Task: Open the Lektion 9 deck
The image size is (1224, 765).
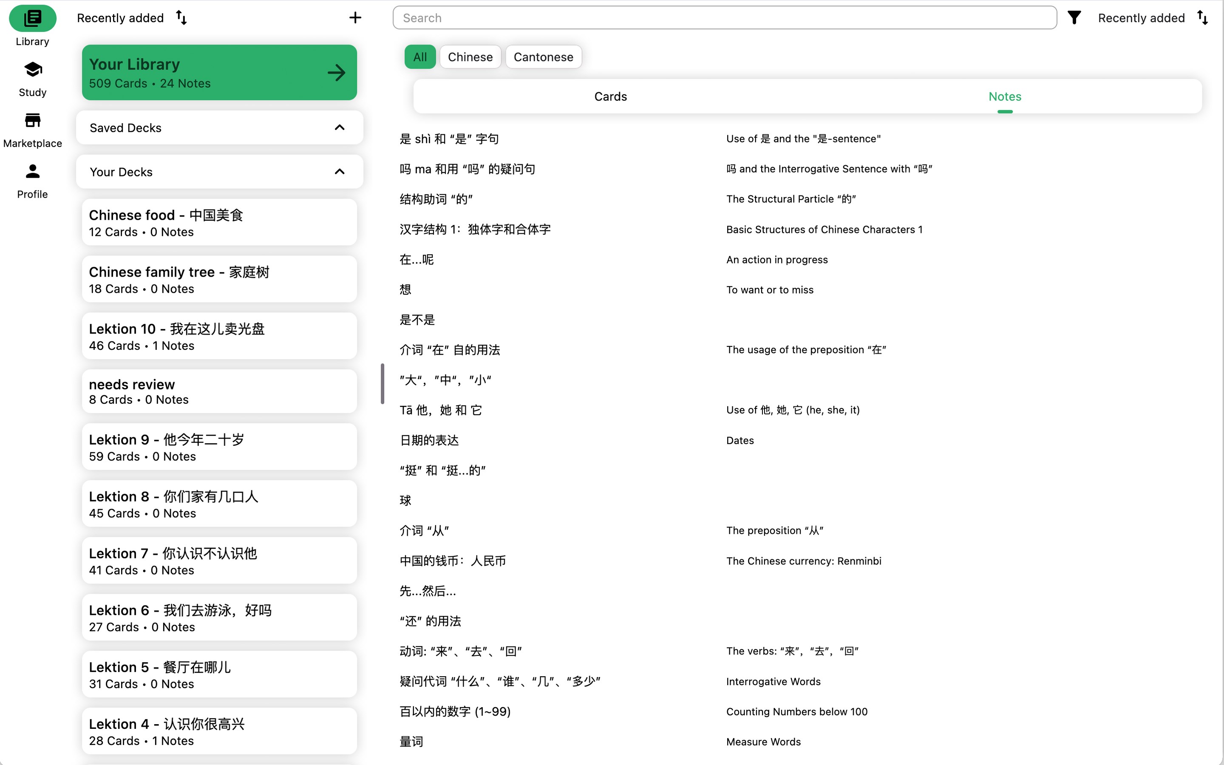Action: [x=219, y=447]
